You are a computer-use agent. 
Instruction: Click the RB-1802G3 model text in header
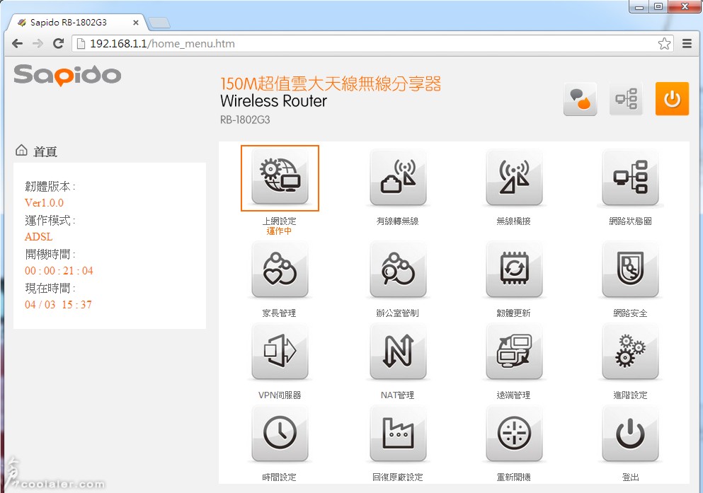pos(245,120)
